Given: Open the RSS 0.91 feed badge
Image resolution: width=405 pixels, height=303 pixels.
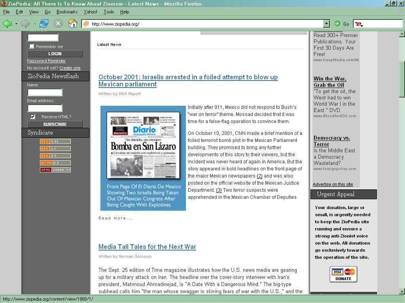Looking at the screenshot, I should pyautogui.click(x=55, y=142).
